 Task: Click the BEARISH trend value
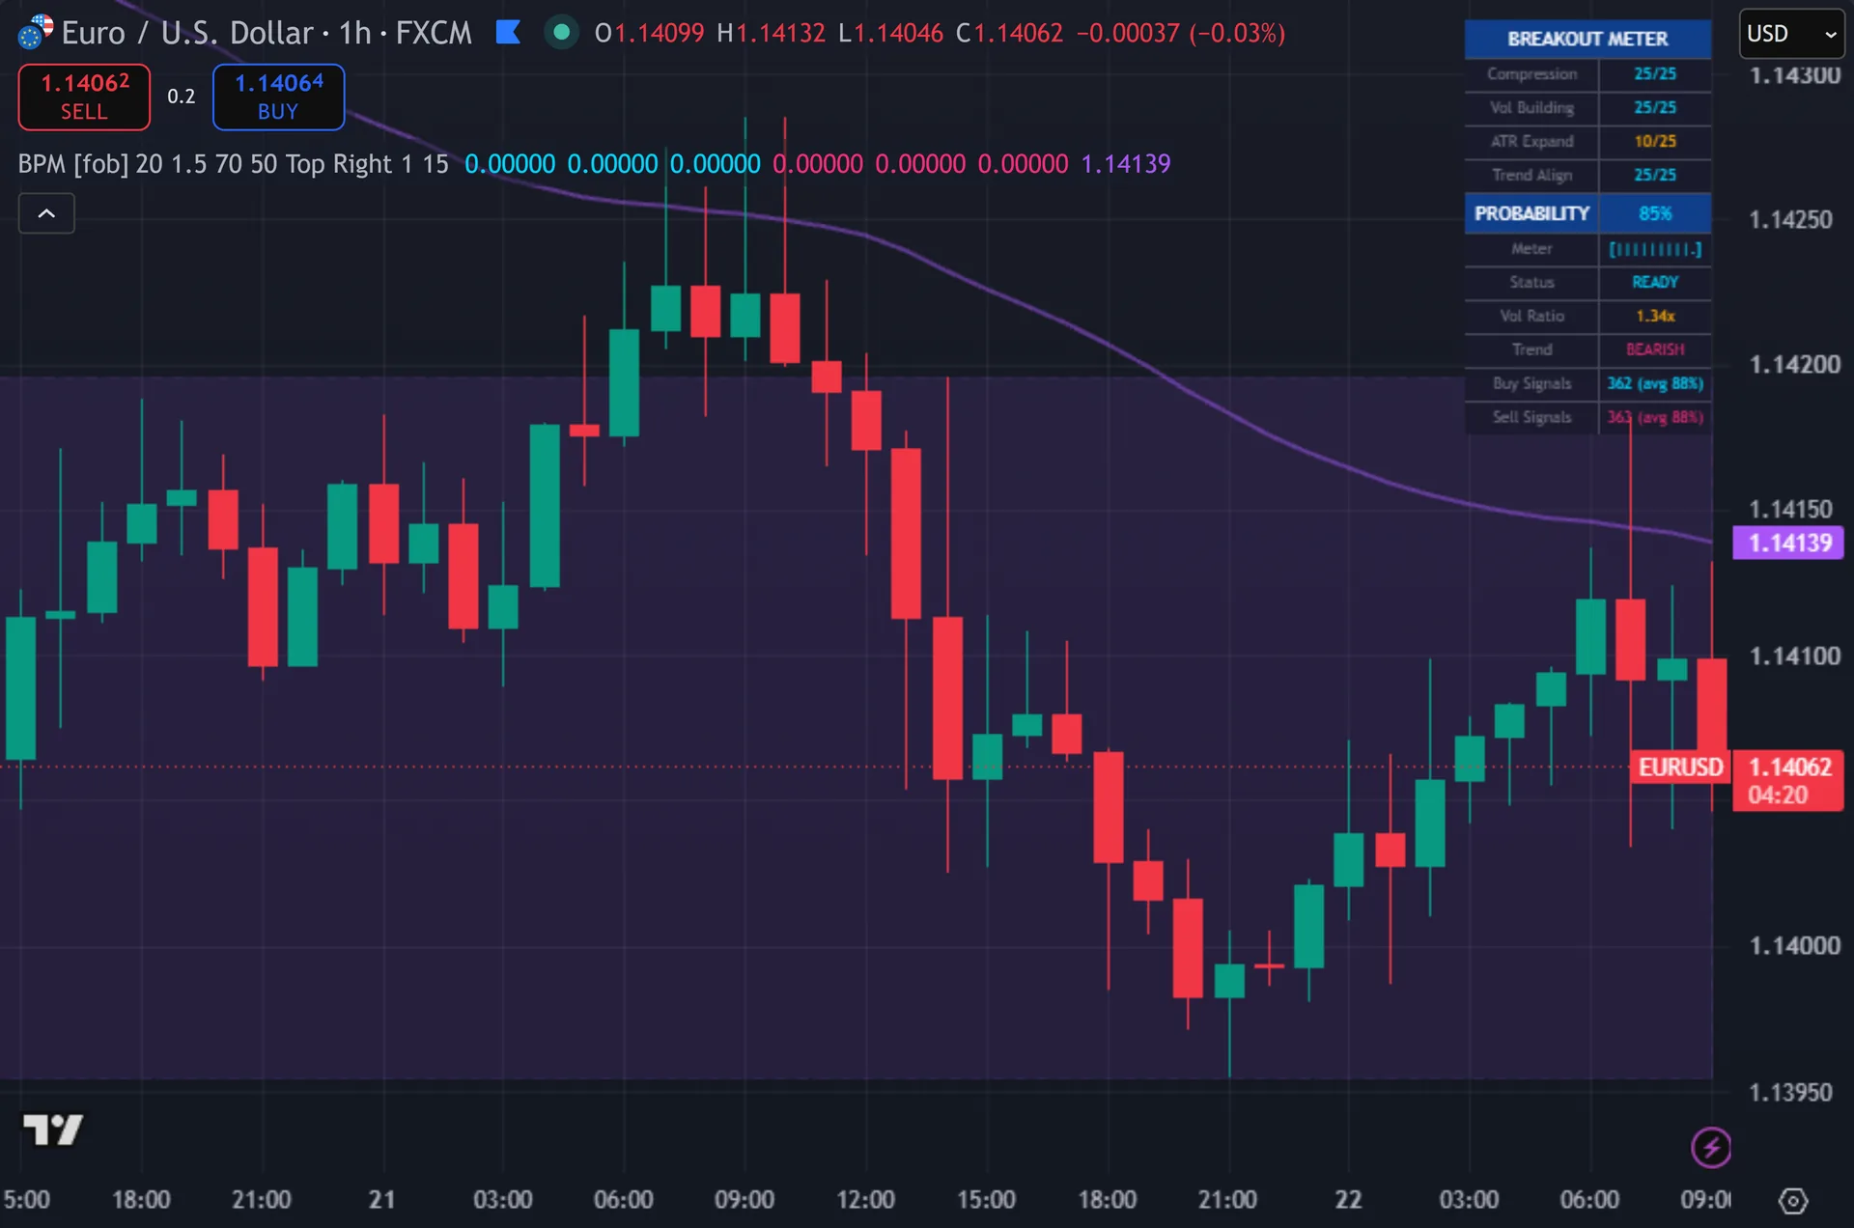click(1655, 350)
